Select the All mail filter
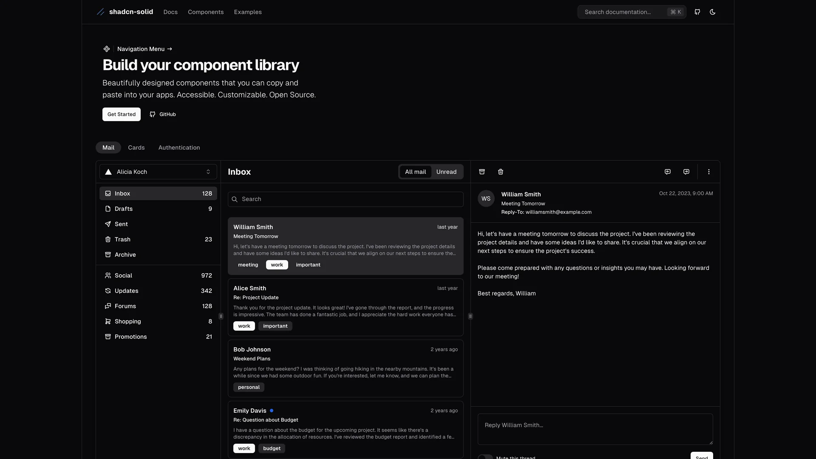The height and width of the screenshot is (459, 816). click(415, 172)
